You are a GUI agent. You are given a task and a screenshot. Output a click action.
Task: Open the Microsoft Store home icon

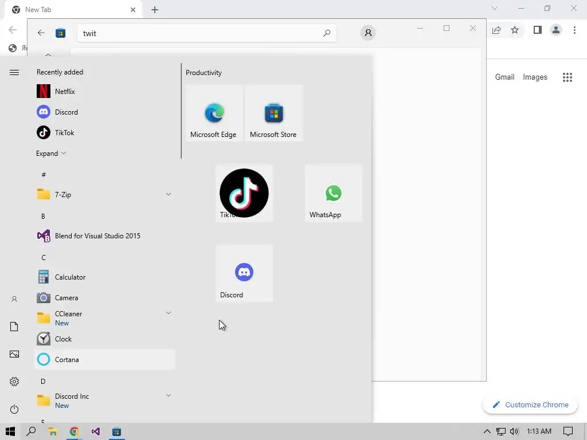[x=61, y=33]
